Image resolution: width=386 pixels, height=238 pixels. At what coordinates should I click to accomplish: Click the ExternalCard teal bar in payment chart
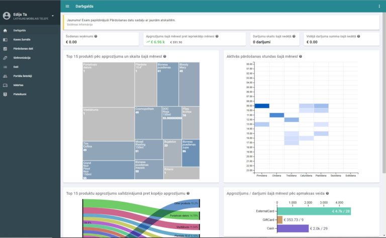click(314, 211)
